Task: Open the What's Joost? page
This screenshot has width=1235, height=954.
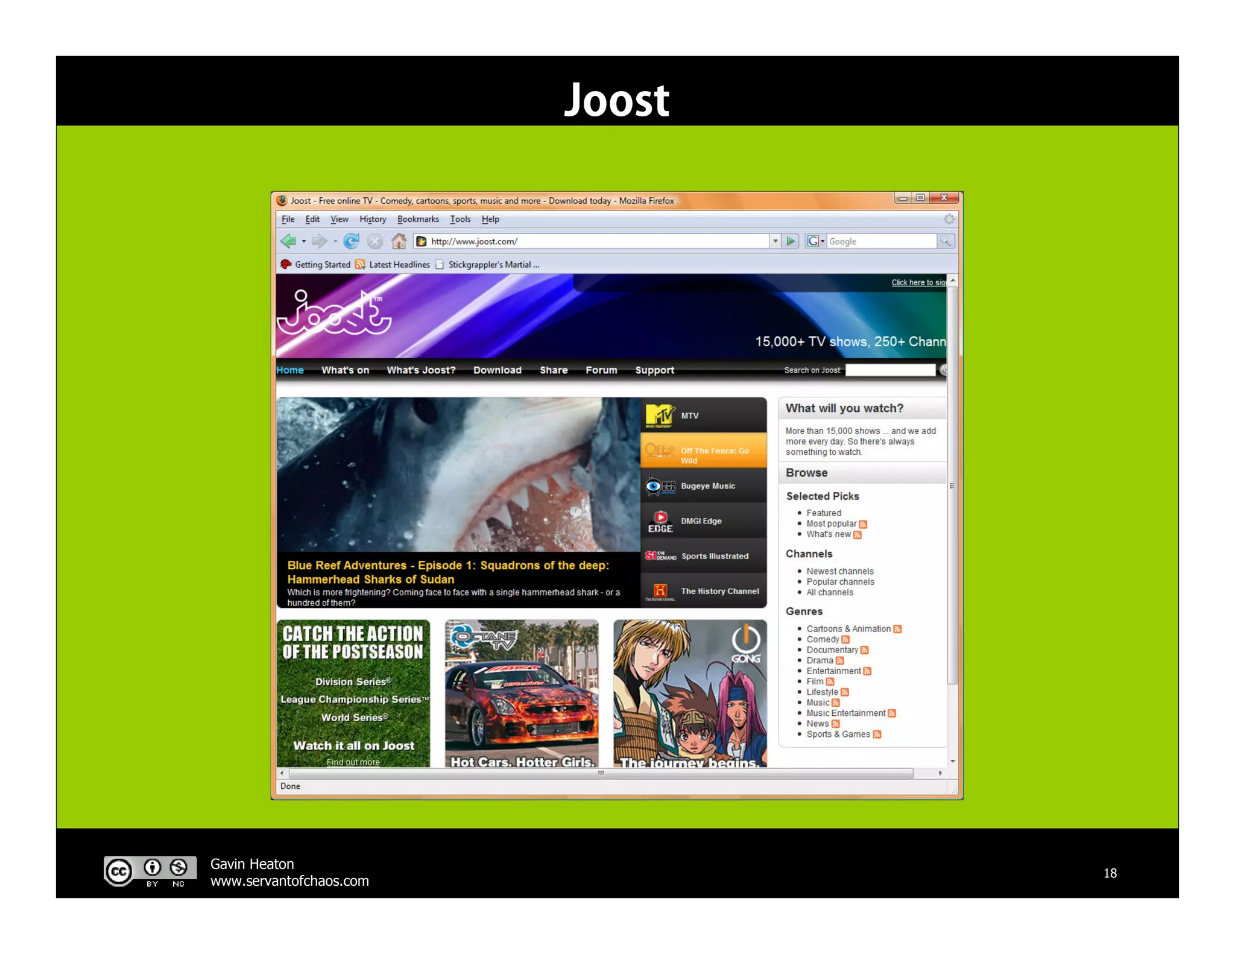Action: pos(421,370)
